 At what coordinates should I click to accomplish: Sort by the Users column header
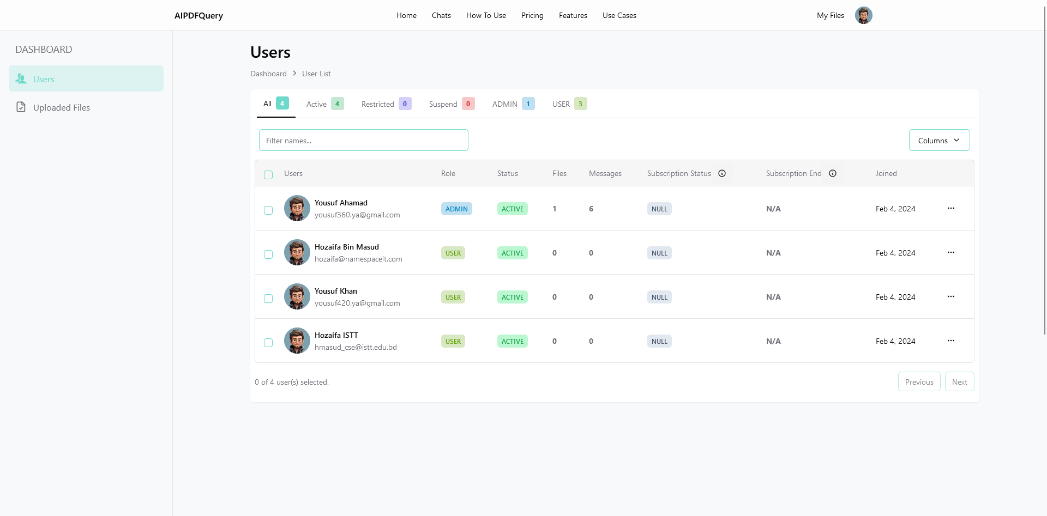point(293,173)
